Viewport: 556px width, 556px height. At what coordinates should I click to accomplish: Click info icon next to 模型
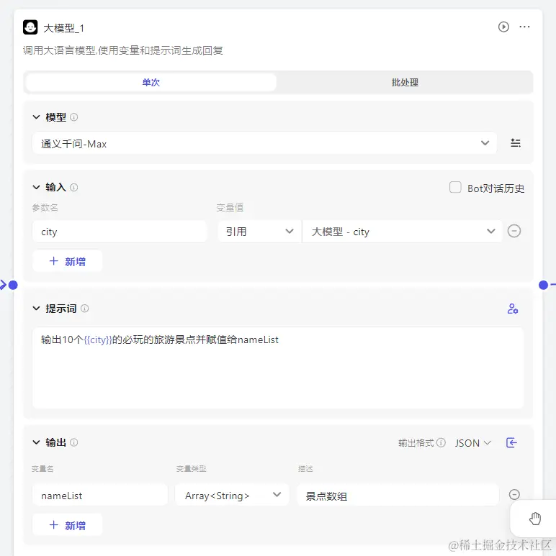(74, 117)
